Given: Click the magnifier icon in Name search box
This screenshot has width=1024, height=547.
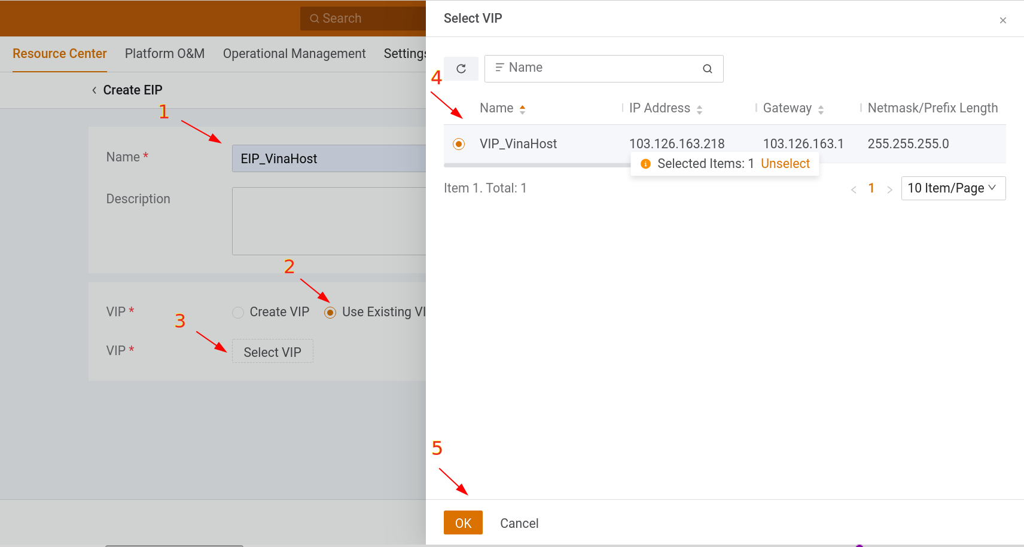Looking at the screenshot, I should (x=707, y=69).
